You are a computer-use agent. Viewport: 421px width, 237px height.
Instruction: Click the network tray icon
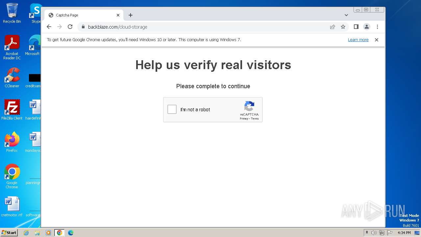point(382,233)
